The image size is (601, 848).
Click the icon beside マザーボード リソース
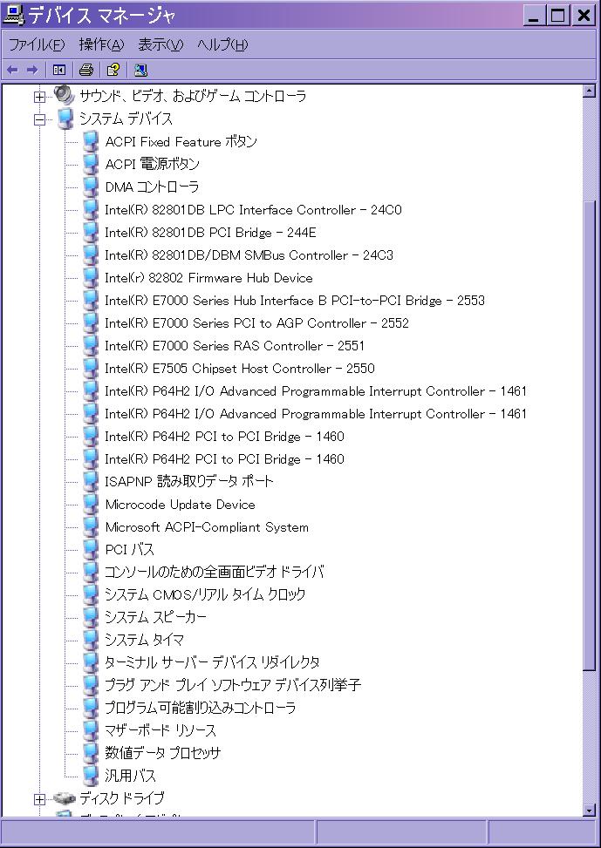pyautogui.click(x=90, y=730)
